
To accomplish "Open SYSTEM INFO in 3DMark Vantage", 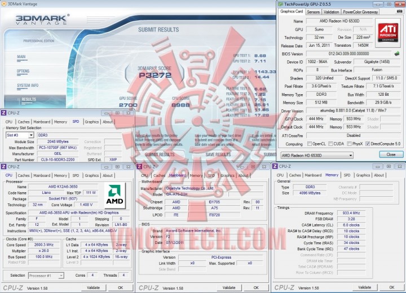I will coord(28,86).
